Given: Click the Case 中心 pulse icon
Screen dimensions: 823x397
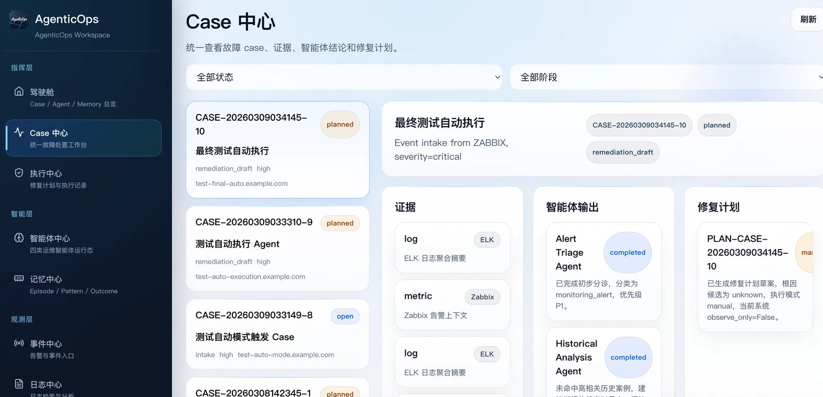Looking at the screenshot, I should (x=19, y=132).
